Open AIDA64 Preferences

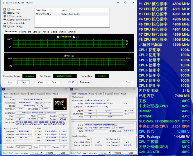85,82
